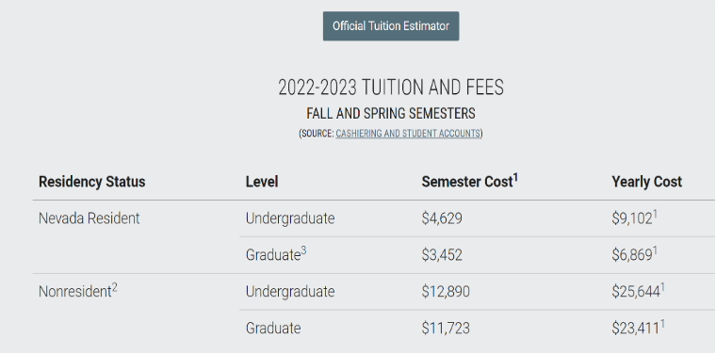Screen dimensions: 716x354
Task: Click footnote 1 beside Semester Cost header
Action: click(x=515, y=178)
